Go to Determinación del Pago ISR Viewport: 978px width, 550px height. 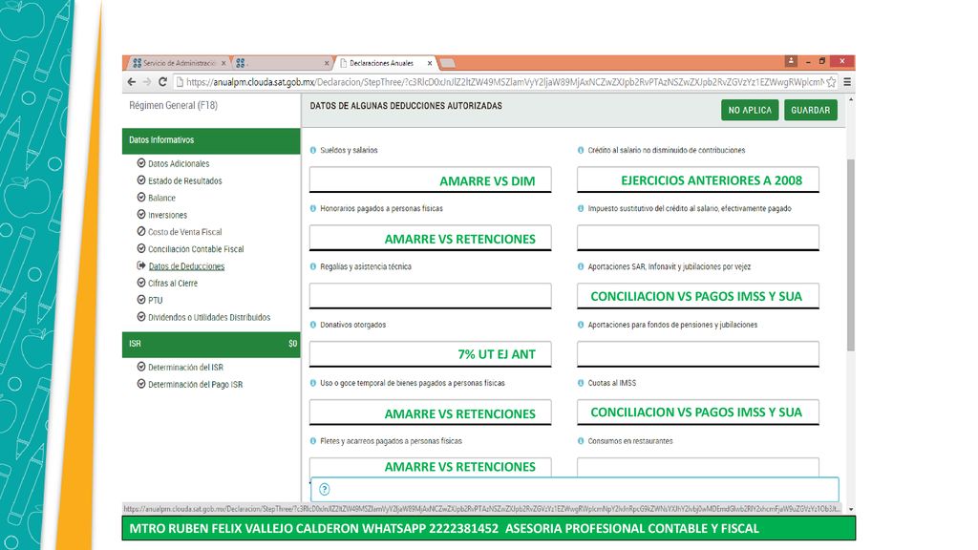[195, 385]
